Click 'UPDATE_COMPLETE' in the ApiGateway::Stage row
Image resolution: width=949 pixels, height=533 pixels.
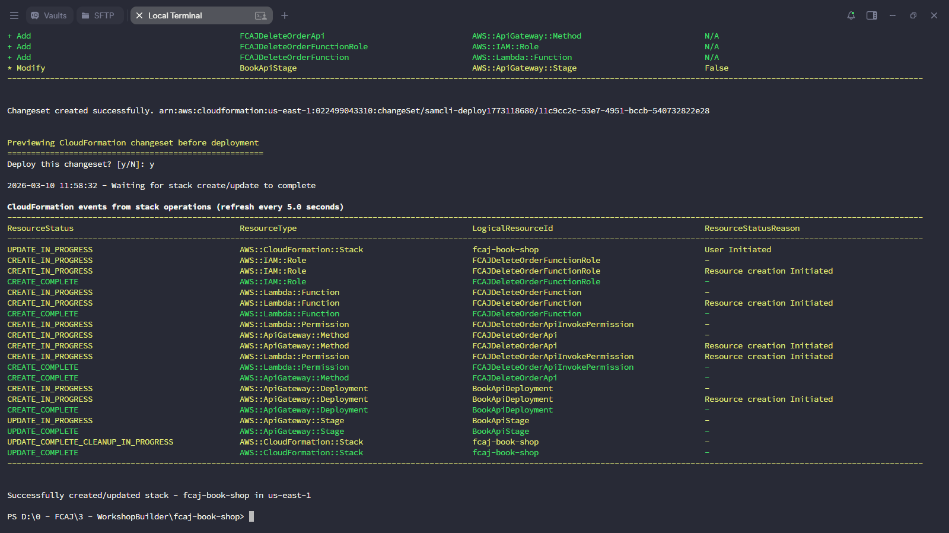click(x=43, y=431)
